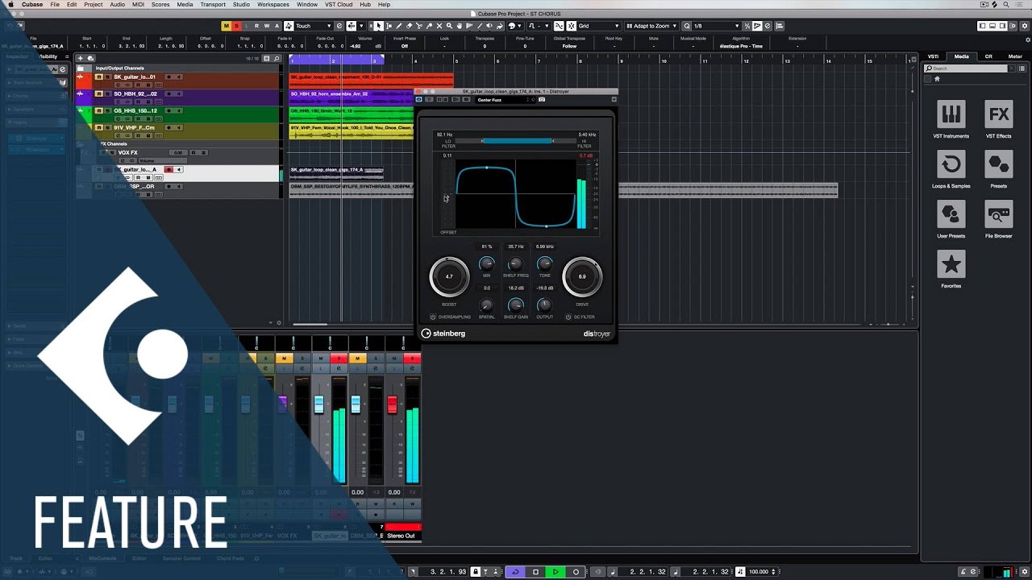Open the File menu
This screenshot has width=1032, height=580.
[x=55, y=5]
